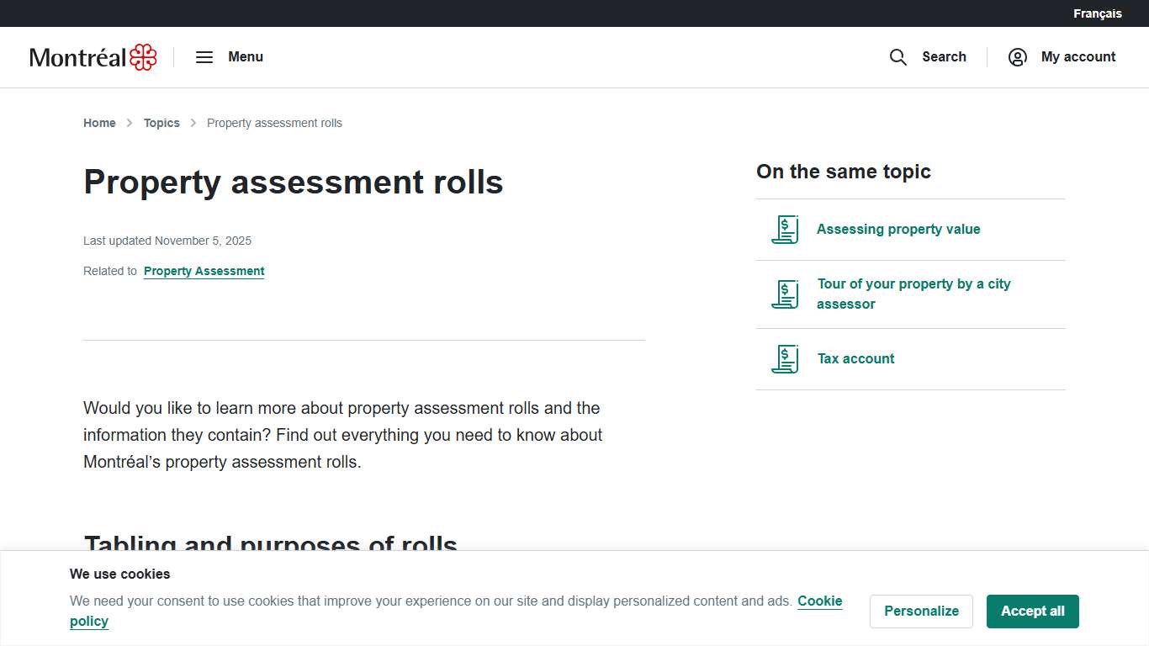Click the receipt icon beside Assessing property value
The width and height of the screenshot is (1149, 646).
[x=784, y=229]
